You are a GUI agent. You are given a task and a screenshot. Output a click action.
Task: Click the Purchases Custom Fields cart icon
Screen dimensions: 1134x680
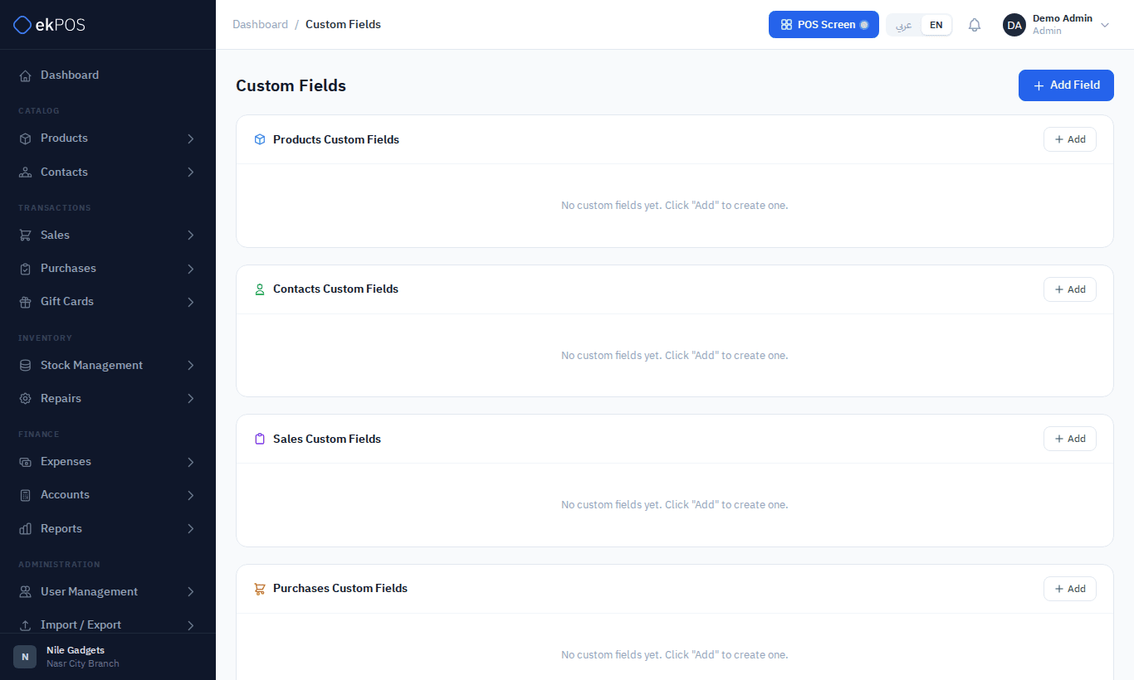pos(260,589)
